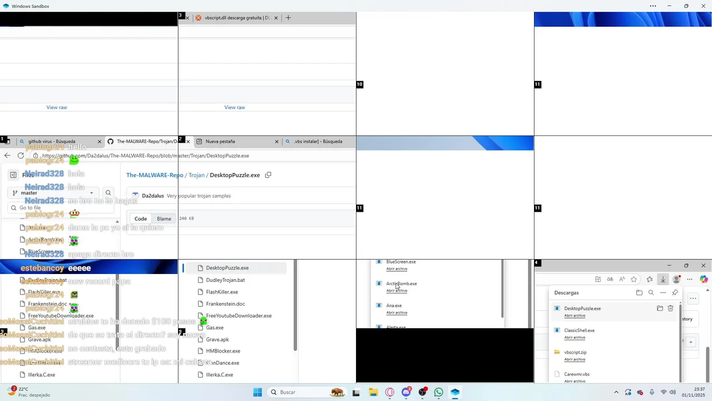Screen dimensions: 712x401
Task: Click the Copilot icon in Edge
Action: (x=704, y=280)
